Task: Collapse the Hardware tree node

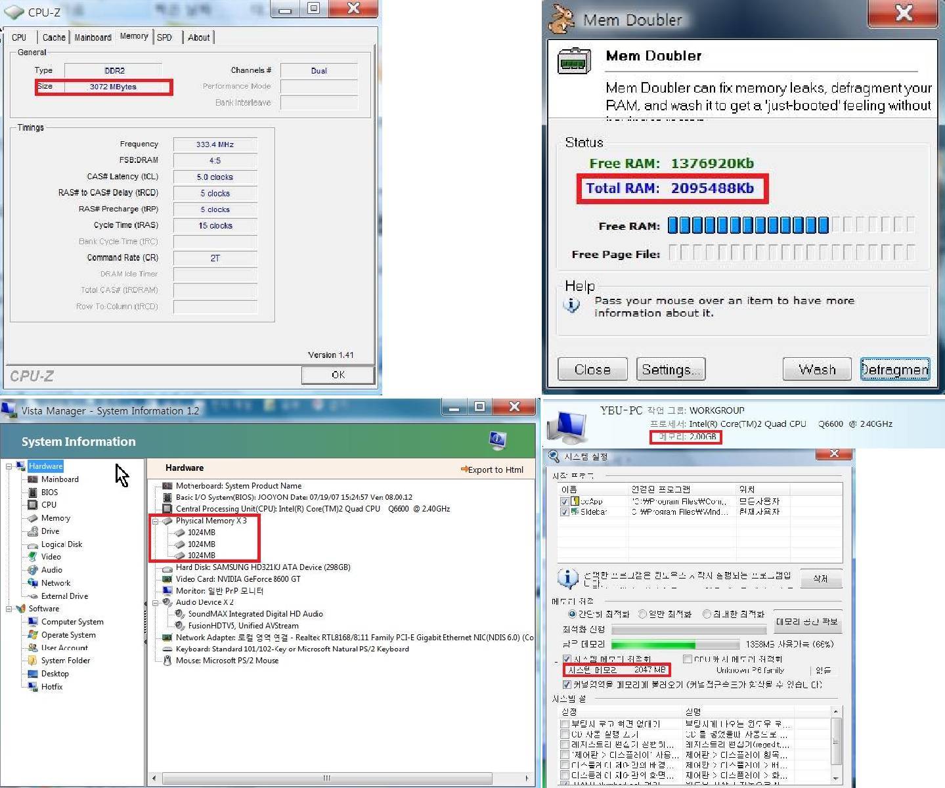Action: pyautogui.click(x=9, y=466)
